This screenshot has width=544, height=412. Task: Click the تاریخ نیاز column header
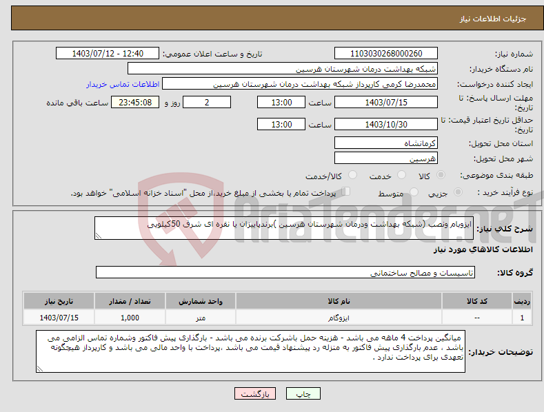(59, 301)
